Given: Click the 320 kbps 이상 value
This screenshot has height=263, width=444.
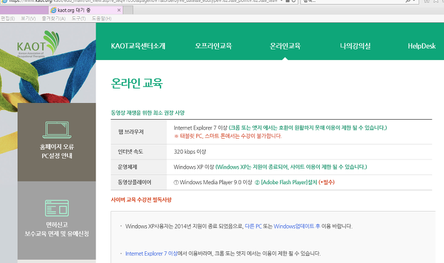Looking at the screenshot, I should [x=190, y=152].
